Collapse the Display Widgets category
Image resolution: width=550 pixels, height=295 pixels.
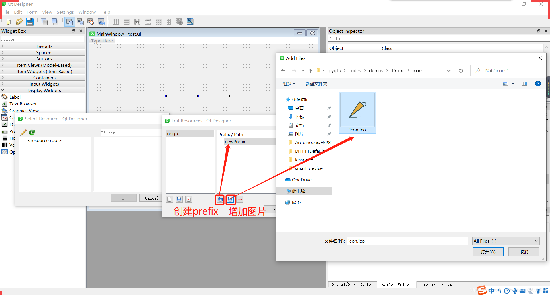pyautogui.click(x=42, y=90)
